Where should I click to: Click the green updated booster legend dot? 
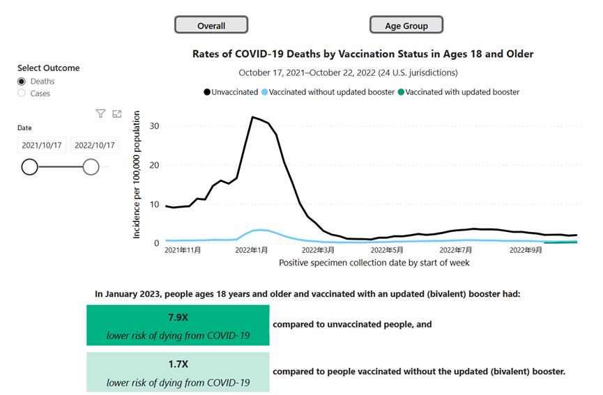400,92
